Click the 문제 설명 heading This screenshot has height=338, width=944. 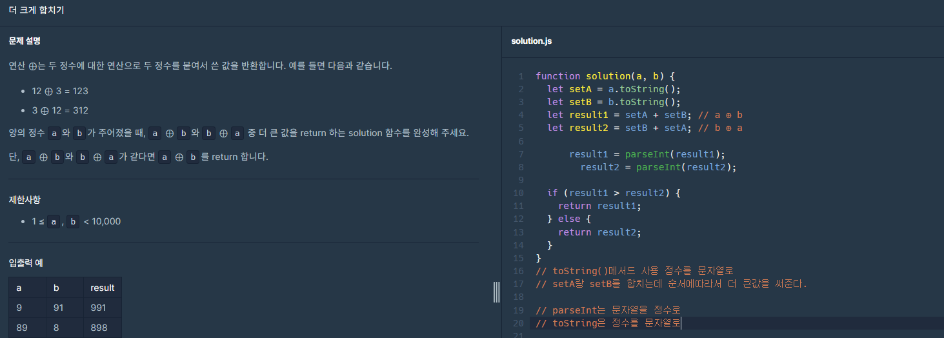pos(25,41)
